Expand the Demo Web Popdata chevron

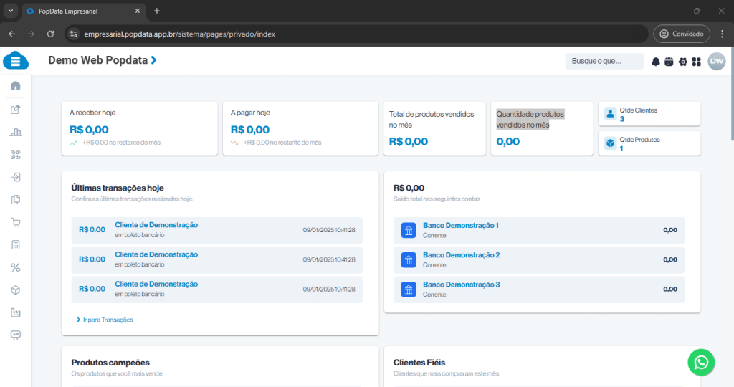click(153, 60)
